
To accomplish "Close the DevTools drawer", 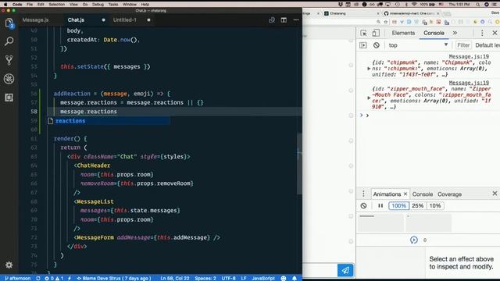I will 495,194.
